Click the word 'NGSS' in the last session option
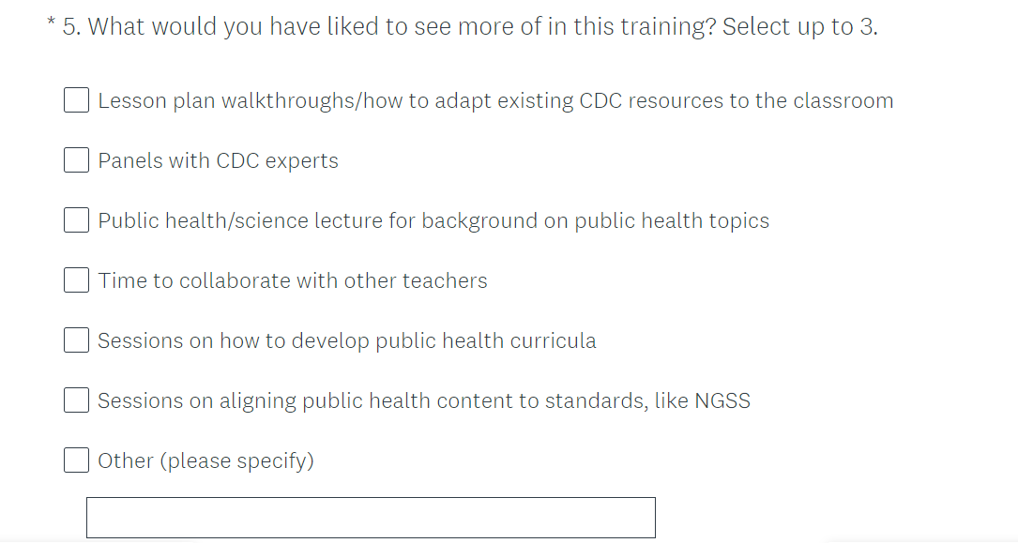This screenshot has width=1018, height=543. [722, 400]
